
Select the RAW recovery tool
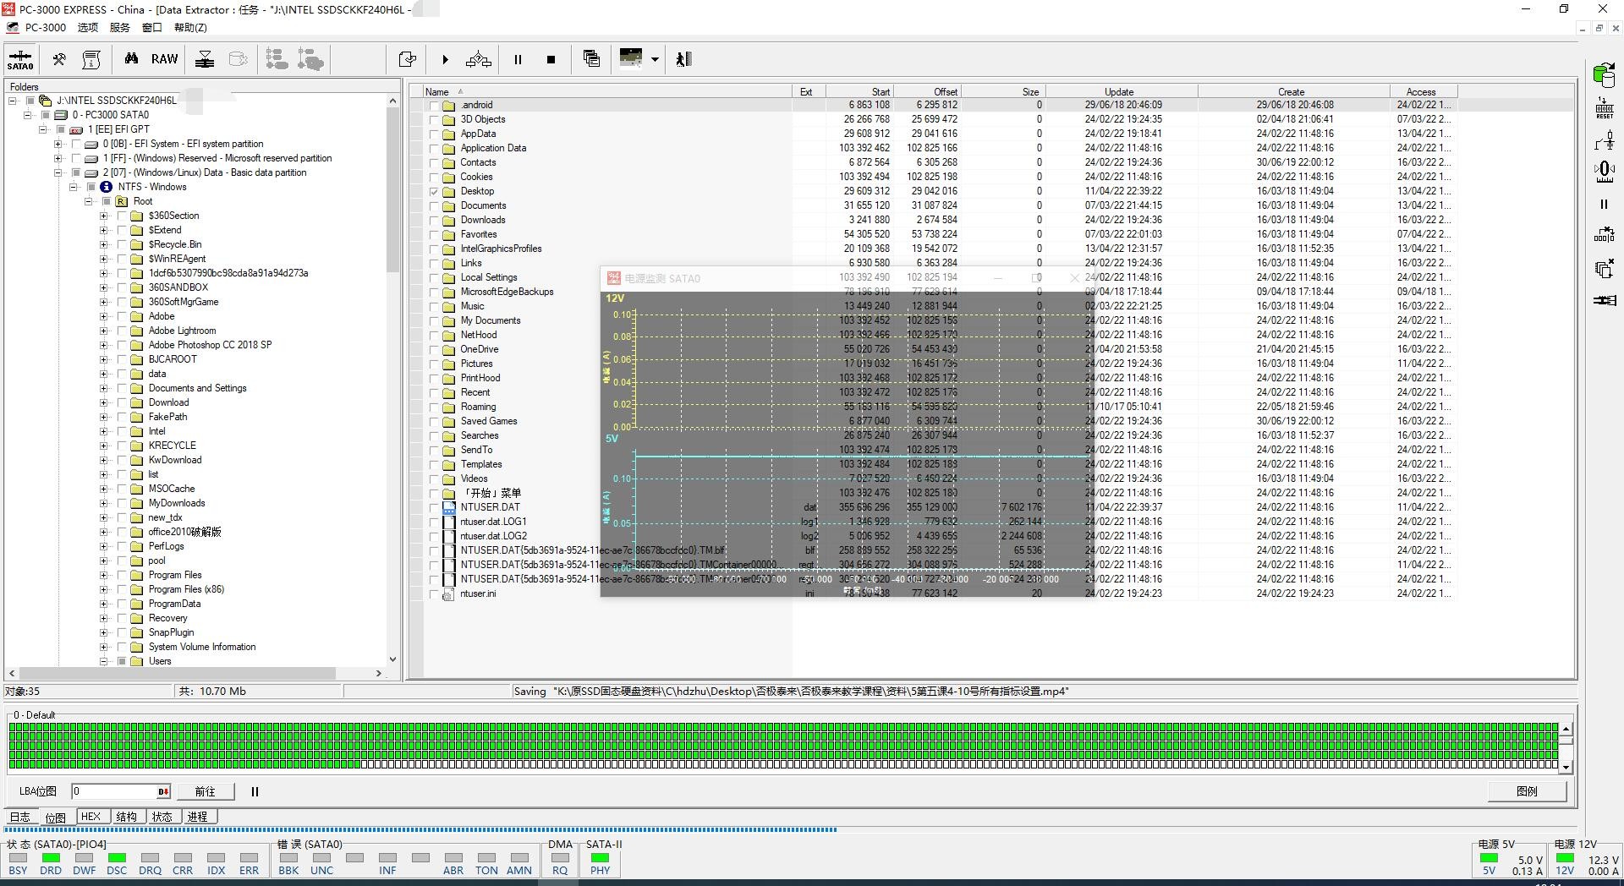click(x=164, y=59)
